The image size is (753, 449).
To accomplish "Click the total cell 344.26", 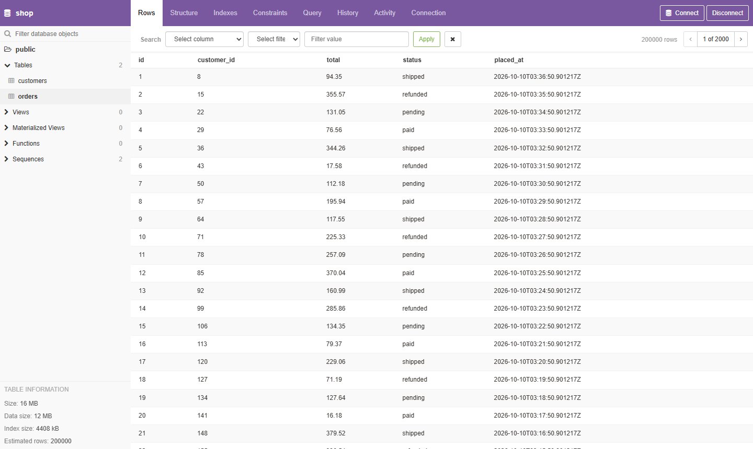I will pos(336,148).
